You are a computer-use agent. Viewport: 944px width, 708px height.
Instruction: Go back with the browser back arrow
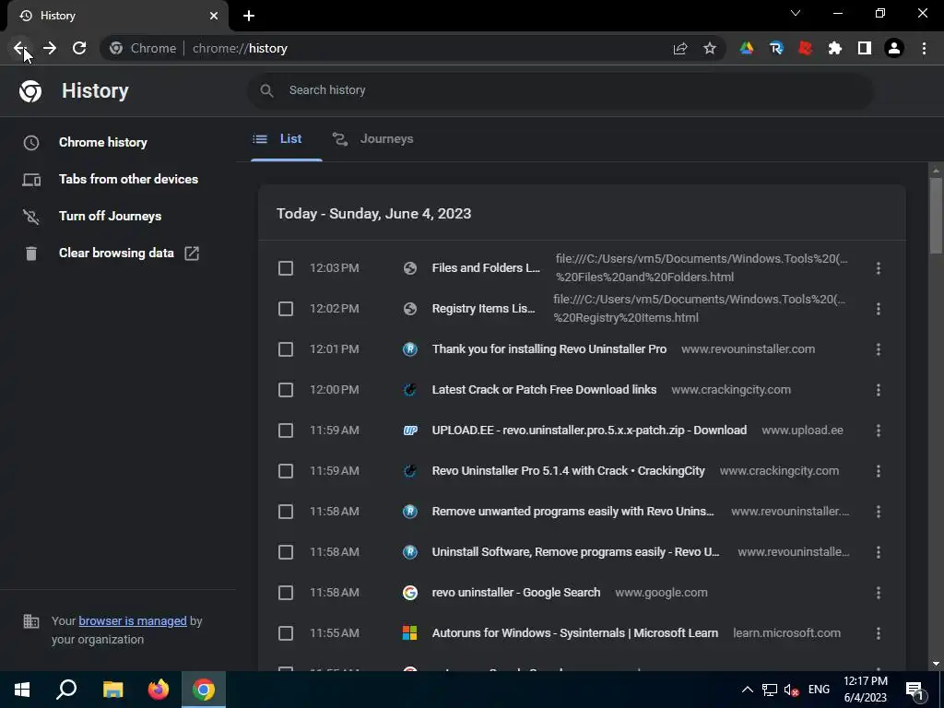(x=19, y=48)
